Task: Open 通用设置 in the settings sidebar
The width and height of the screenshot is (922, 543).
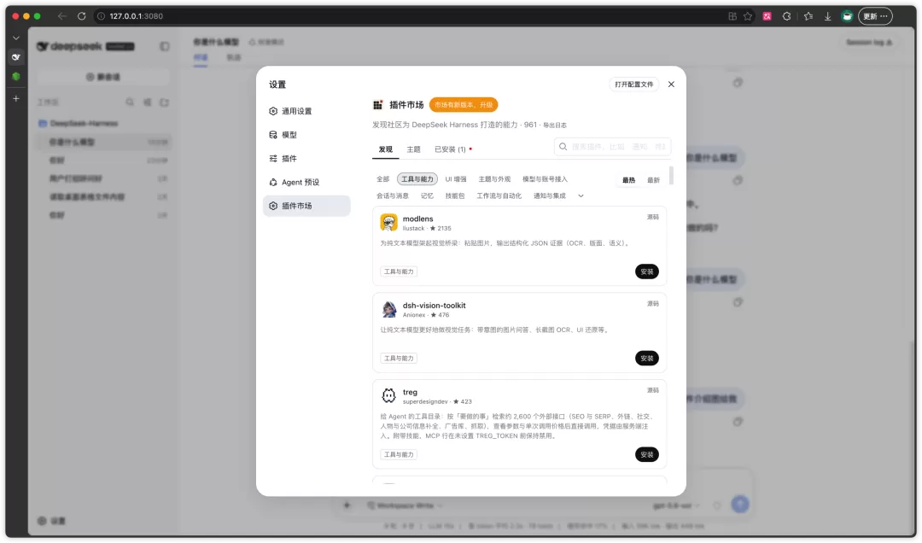Action: point(306,111)
